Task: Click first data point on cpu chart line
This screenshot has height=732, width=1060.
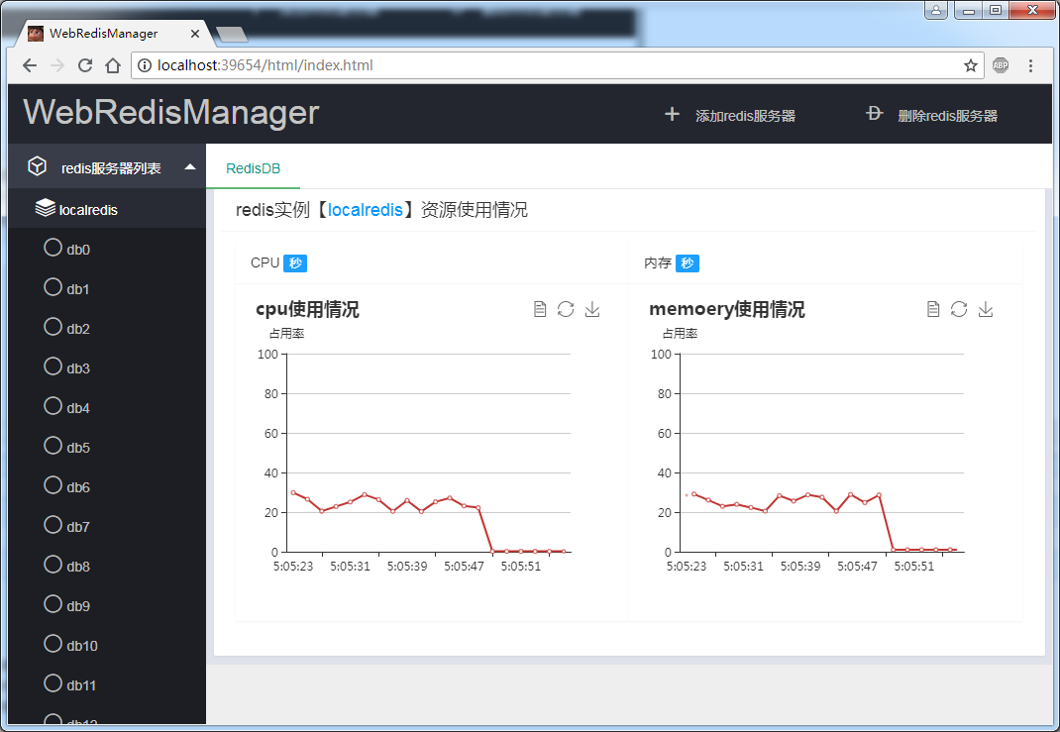Action: 292,492
